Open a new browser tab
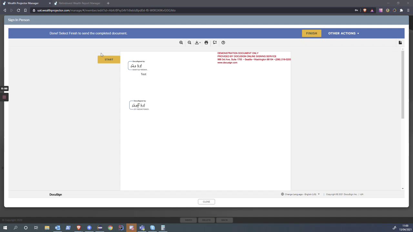 point(108,3)
